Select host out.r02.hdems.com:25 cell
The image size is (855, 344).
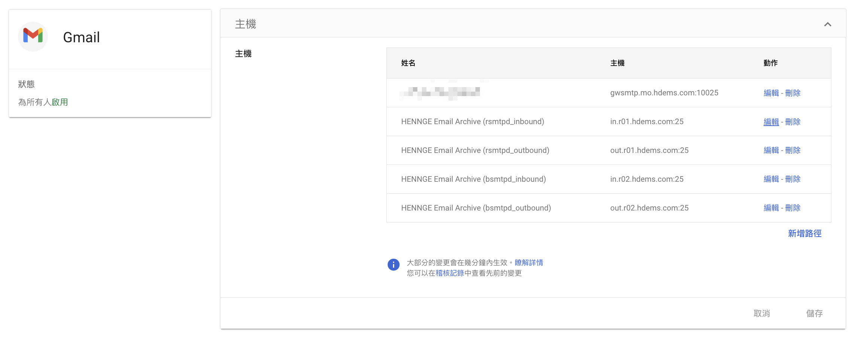point(649,208)
